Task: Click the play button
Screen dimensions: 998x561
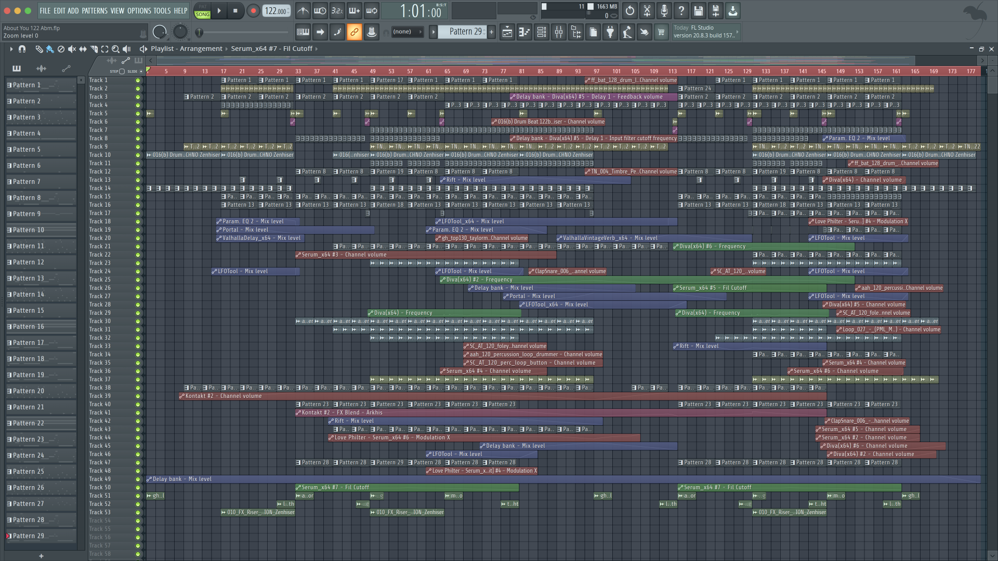Action: pyautogui.click(x=219, y=11)
